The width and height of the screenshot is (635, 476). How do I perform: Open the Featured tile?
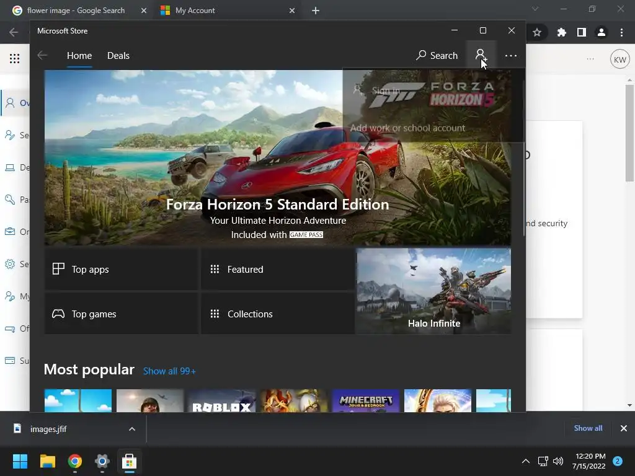point(278,269)
